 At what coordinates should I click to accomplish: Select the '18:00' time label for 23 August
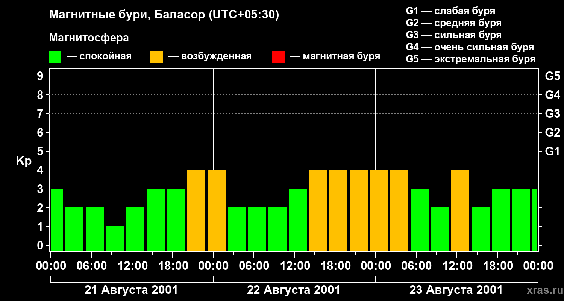click(497, 266)
